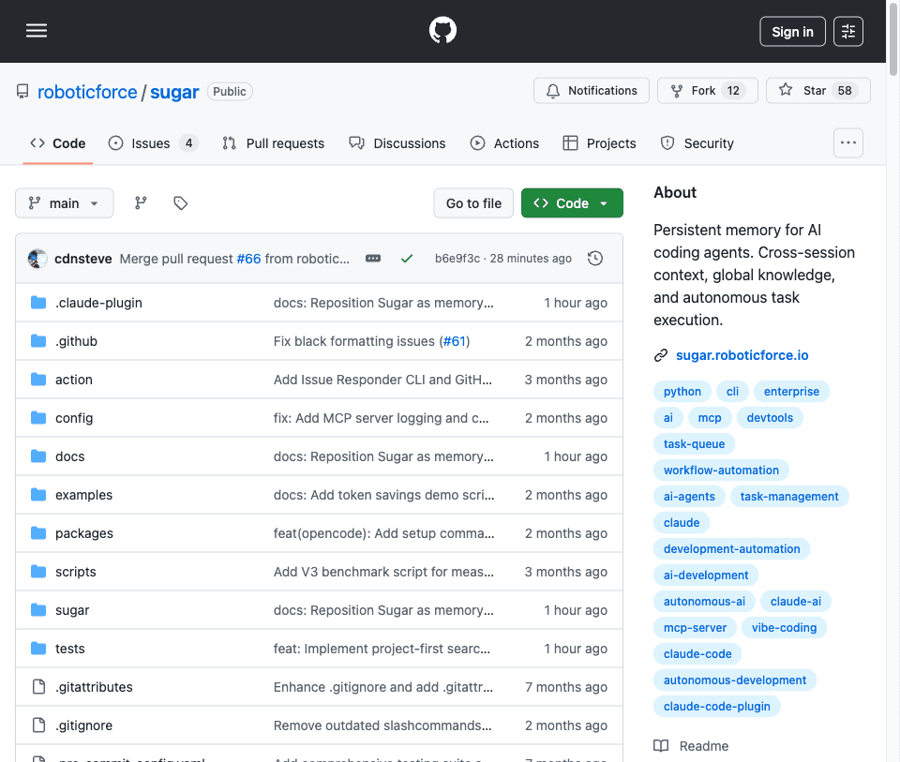
Task: Select the claude-code-plugin topic tag
Action: click(717, 707)
